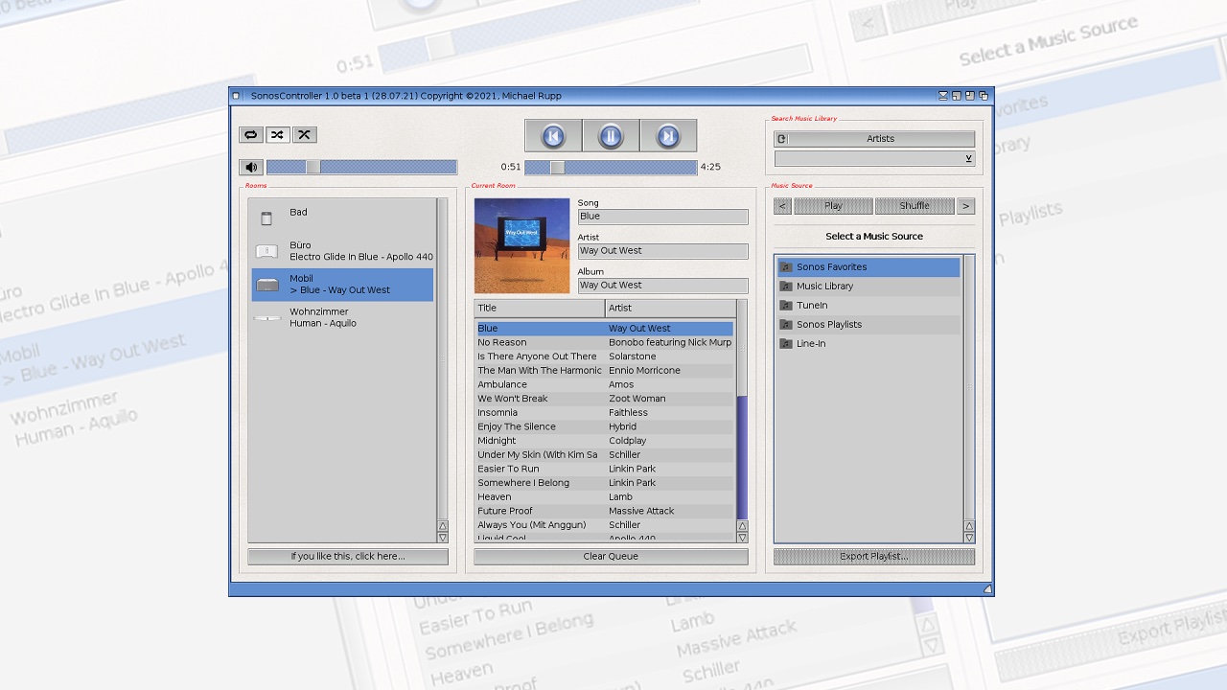
Task: Sort queue by Artist column header
Action: [670, 308]
